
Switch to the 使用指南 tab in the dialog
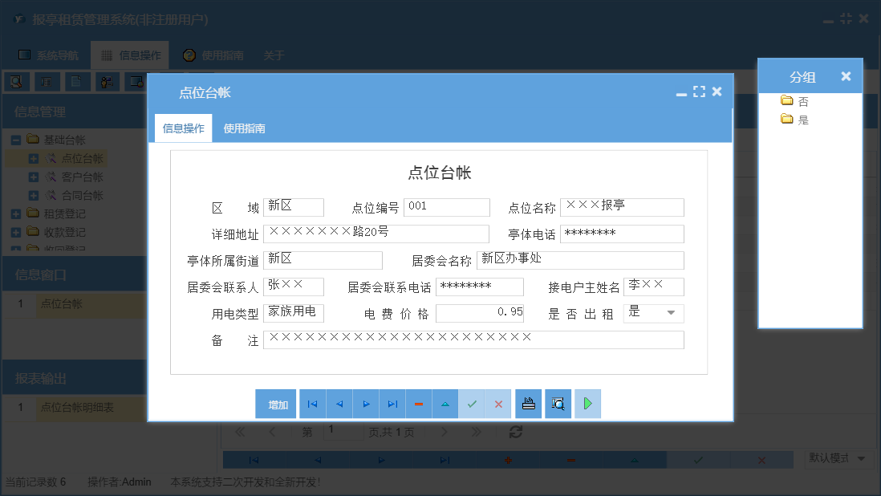pyautogui.click(x=242, y=128)
